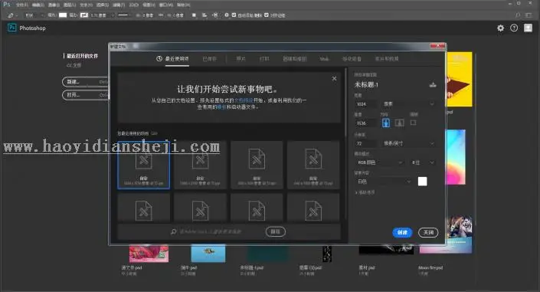The height and width of the screenshot is (292, 540).
Task: Open the tool mode dropdown labeled 形状
Action: pos(34,15)
